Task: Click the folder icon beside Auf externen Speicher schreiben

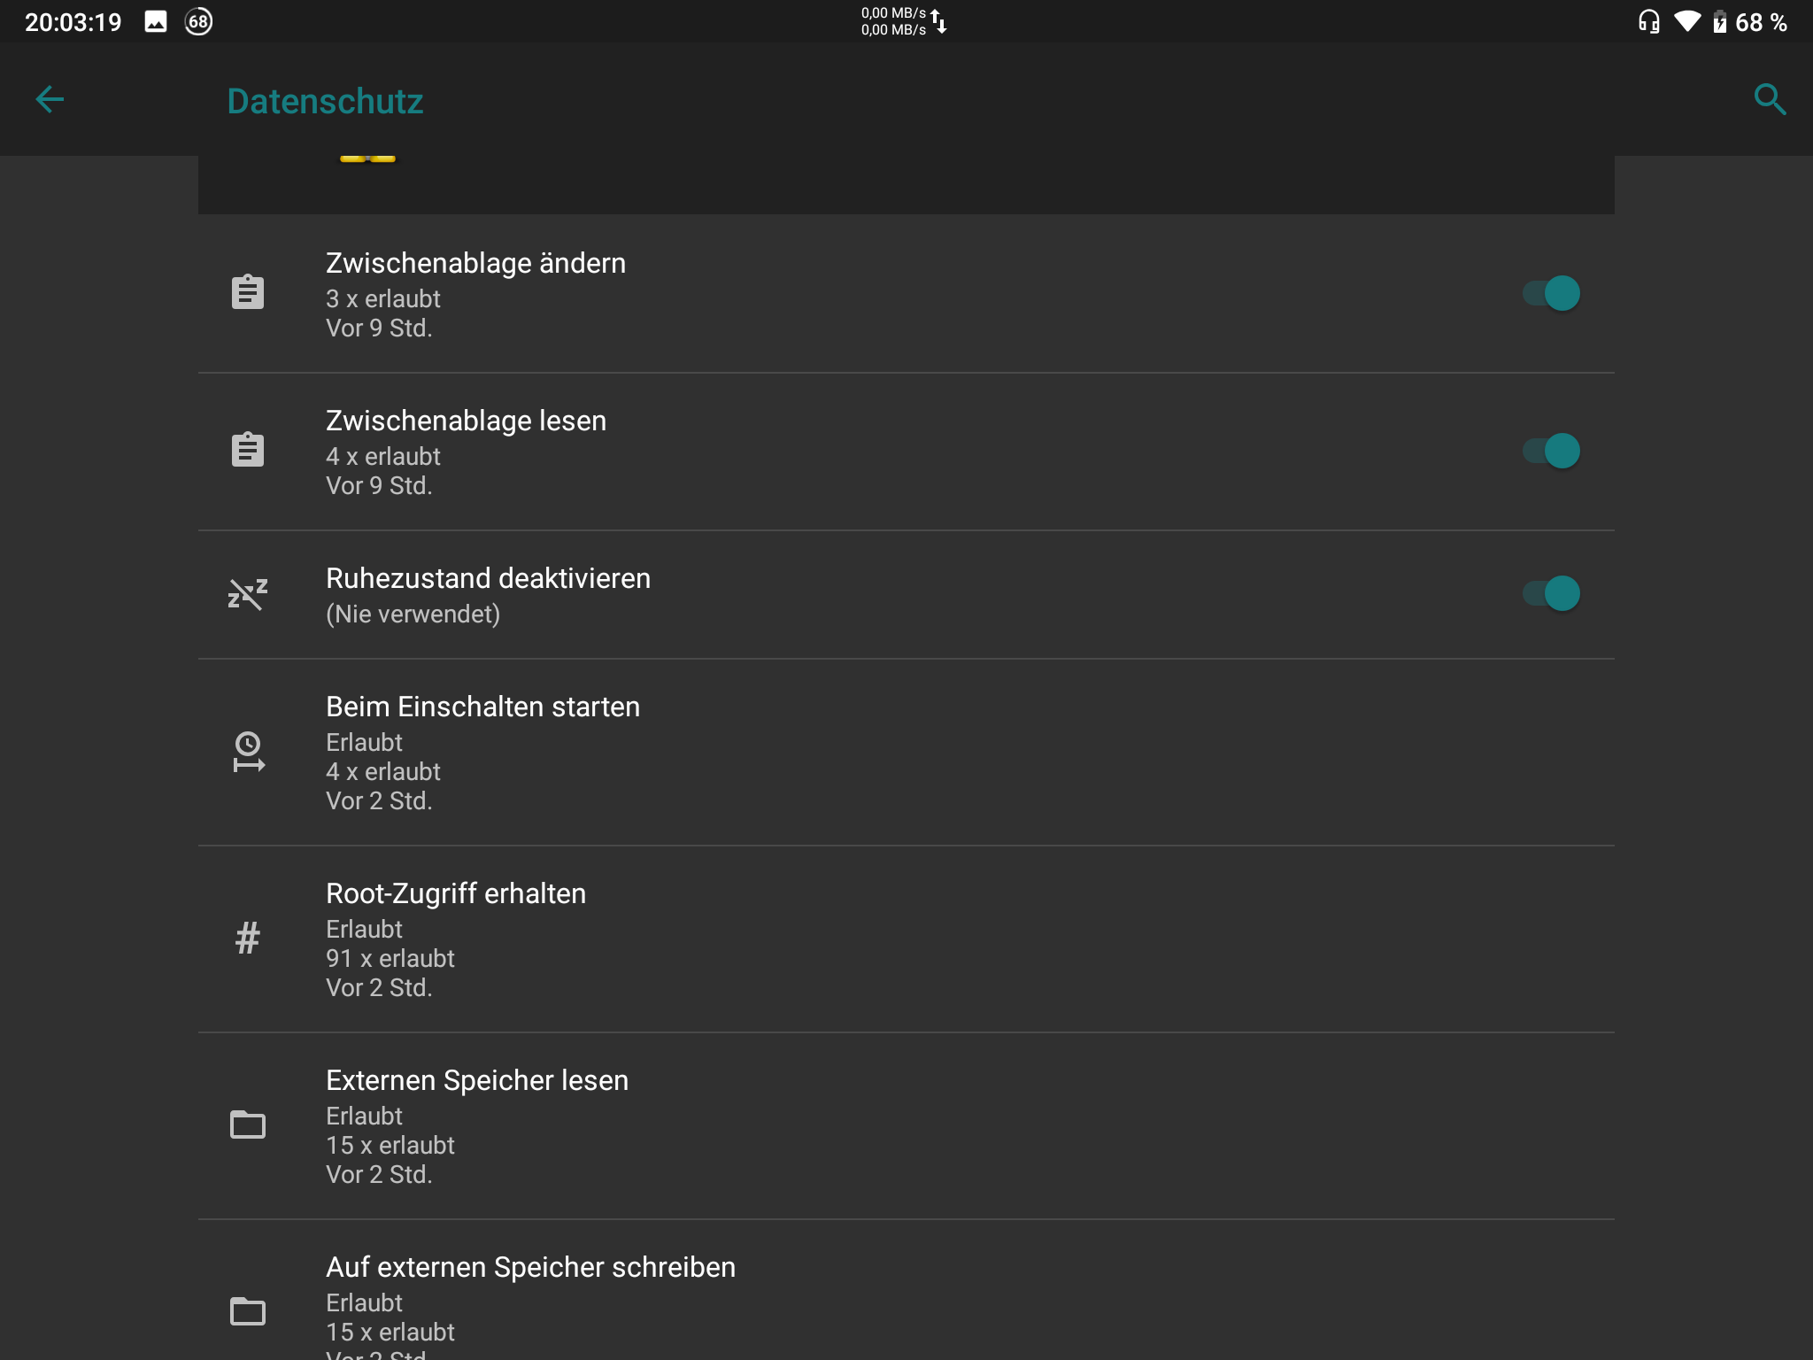Action: point(248,1312)
